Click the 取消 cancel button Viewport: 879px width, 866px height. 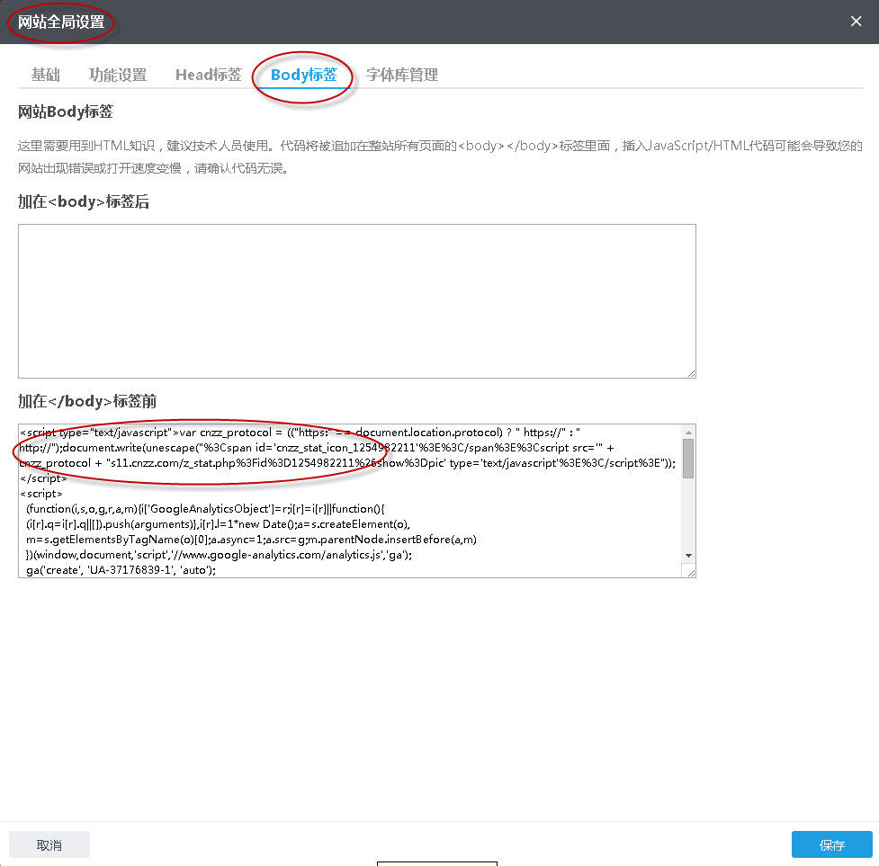pyautogui.click(x=49, y=844)
